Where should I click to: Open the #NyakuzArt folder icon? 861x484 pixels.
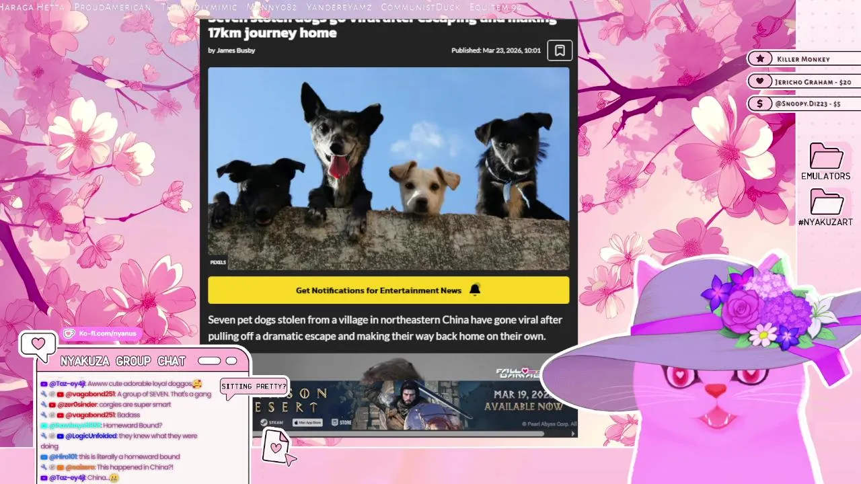tap(827, 202)
